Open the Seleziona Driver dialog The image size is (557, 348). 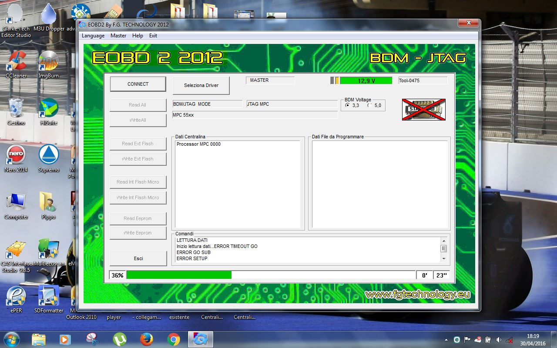pyautogui.click(x=201, y=85)
